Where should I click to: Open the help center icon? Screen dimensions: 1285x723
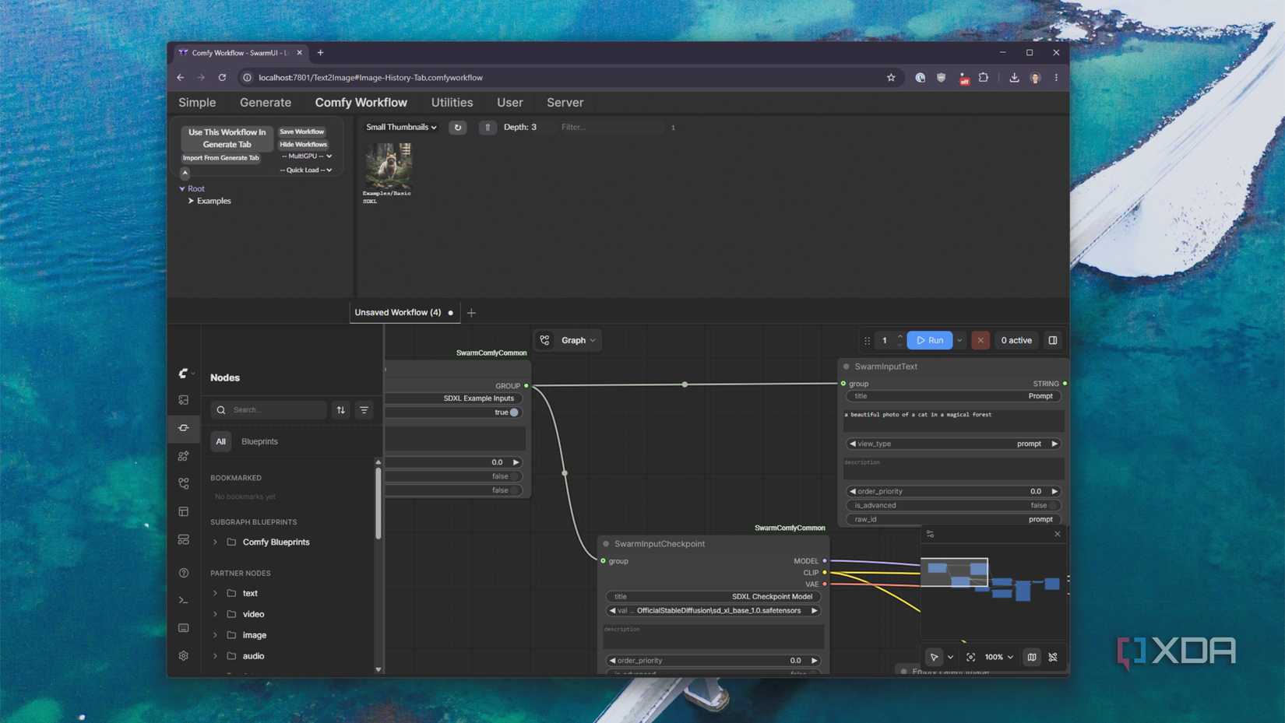[184, 573]
